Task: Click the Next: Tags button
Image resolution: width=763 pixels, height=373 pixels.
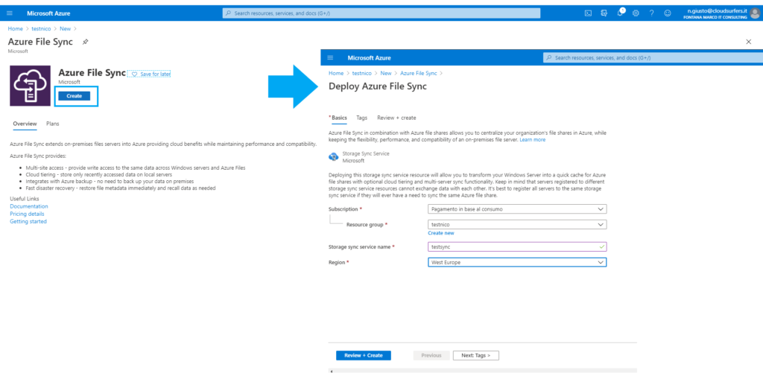Action: (x=476, y=355)
